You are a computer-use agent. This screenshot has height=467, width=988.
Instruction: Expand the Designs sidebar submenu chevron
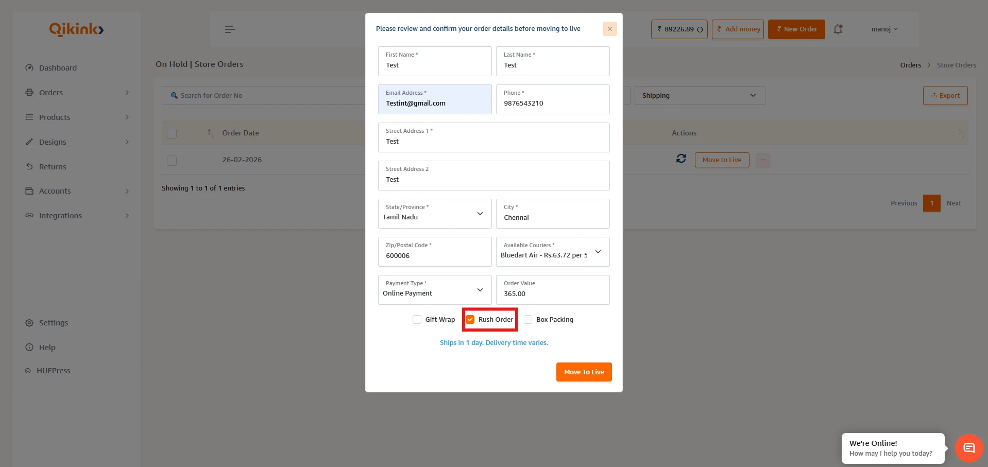coord(127,142)
